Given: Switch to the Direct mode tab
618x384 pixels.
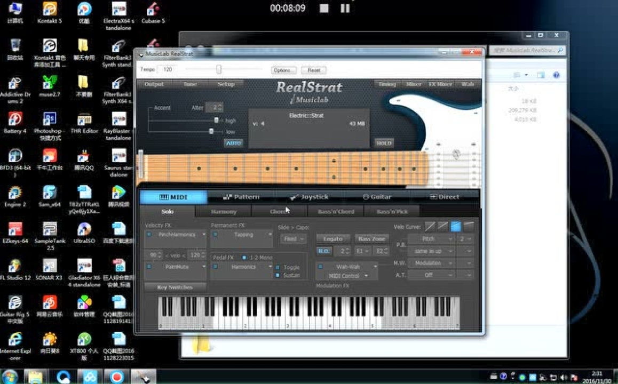Looking at the screenshot, I should click(445, 196).
